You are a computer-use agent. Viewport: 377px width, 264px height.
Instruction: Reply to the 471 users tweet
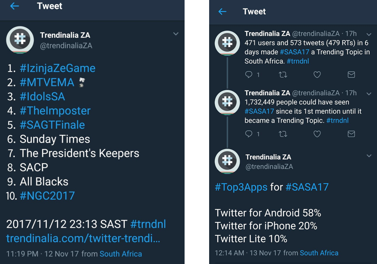coord(249,75)
